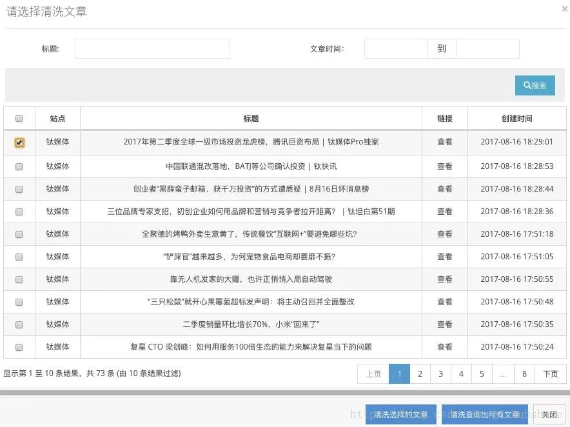Uncheck the 2017年第二季度全球一级市场 row checkbox

[19, 143]
